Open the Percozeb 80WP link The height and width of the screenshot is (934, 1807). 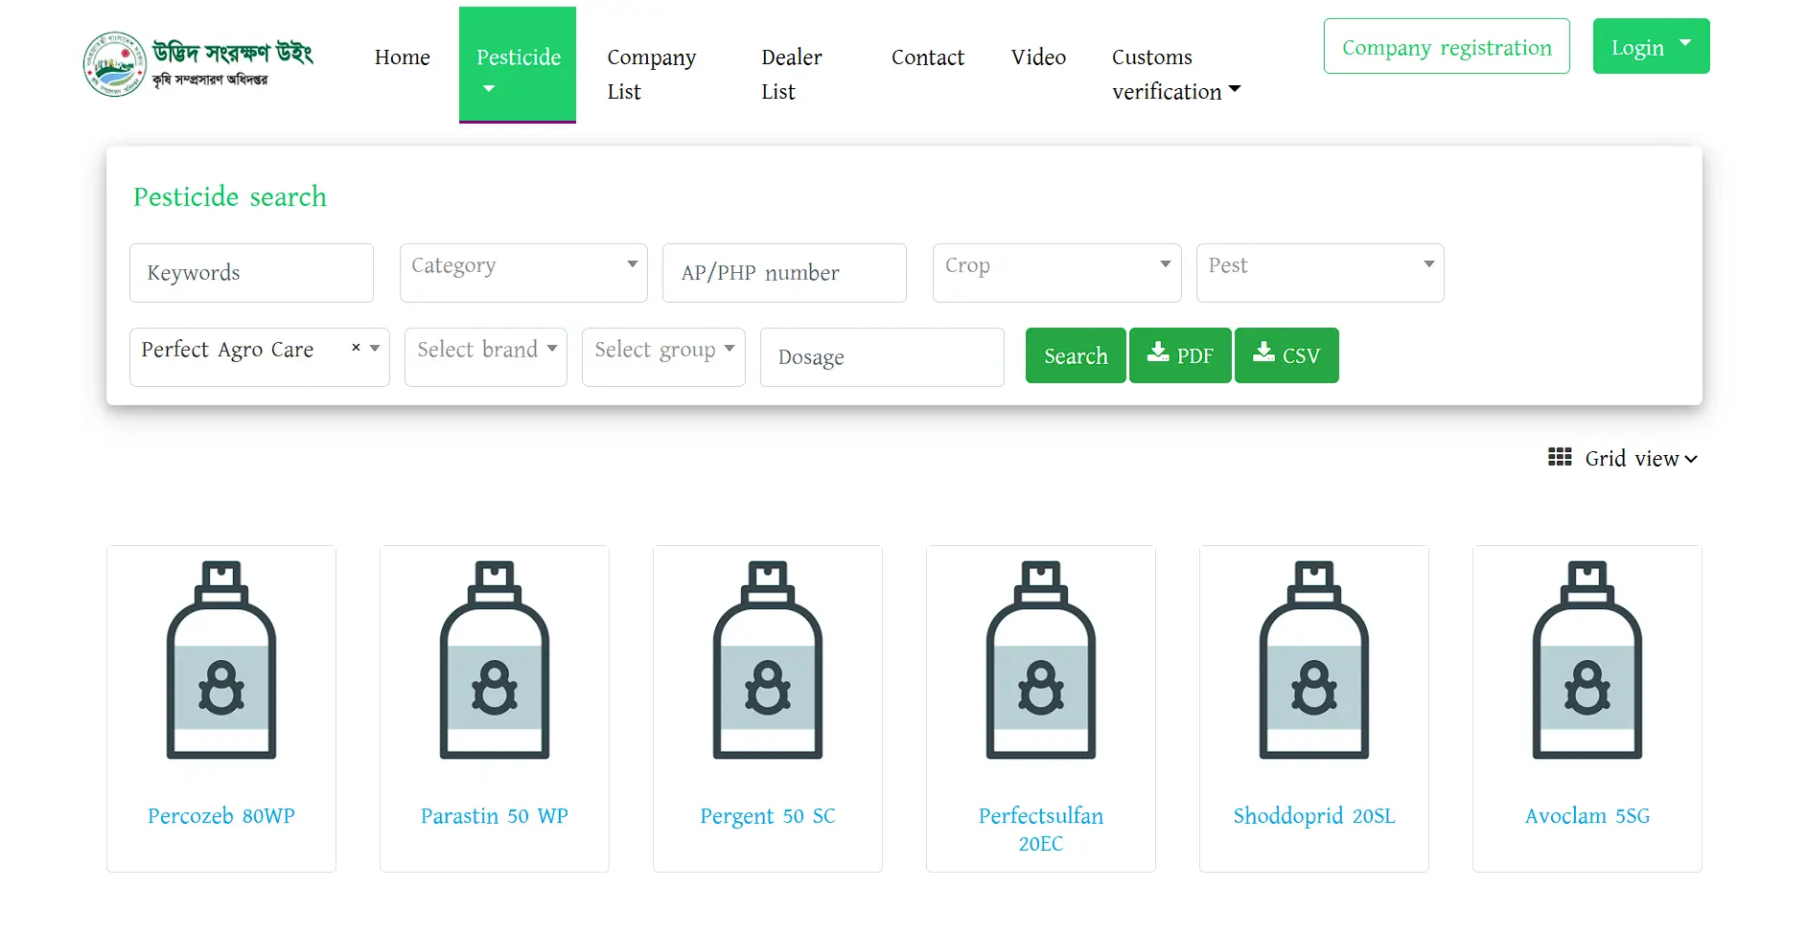point(221,816)
